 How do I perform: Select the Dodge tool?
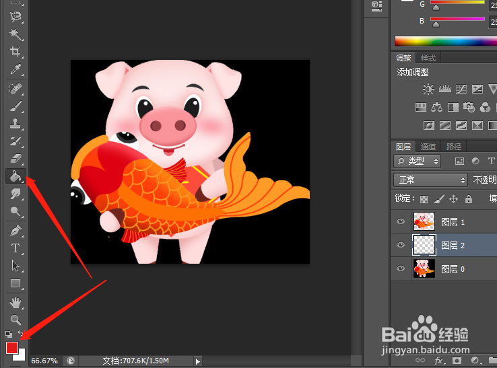[x=15, y=211]
